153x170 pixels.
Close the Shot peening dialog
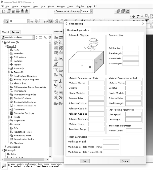[x=143, y=24]
